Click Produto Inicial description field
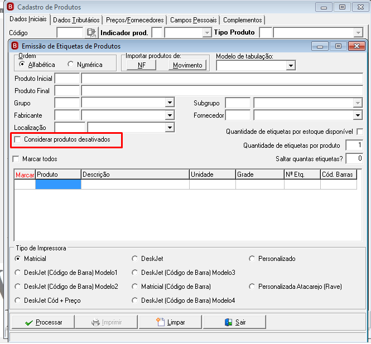The height and width of the screenshot is (344, 371). pos(222,78)
